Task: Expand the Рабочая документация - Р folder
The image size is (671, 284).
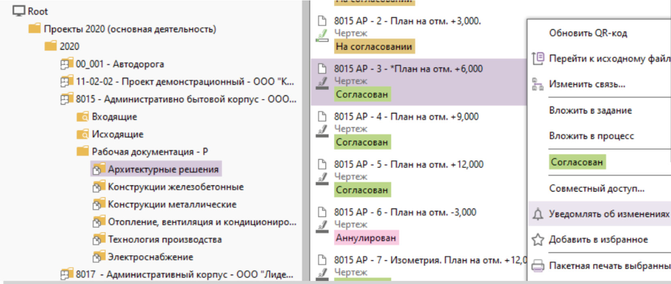Action: click(x=150, y=152)
